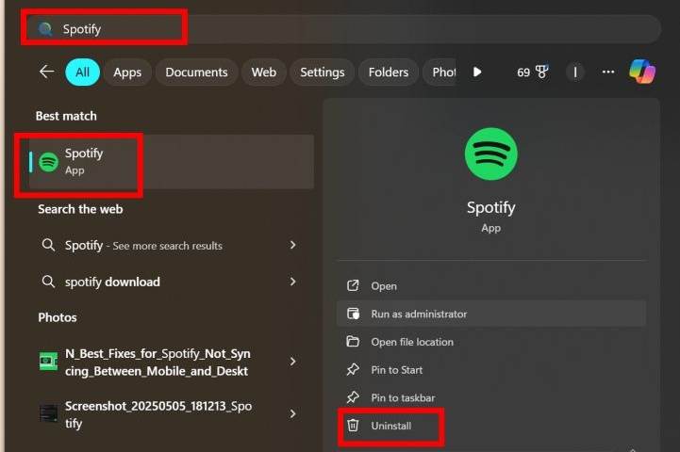Open the Spotify app best match result
The width and height of the screenshot is (680, 452).
pos(84,161)
